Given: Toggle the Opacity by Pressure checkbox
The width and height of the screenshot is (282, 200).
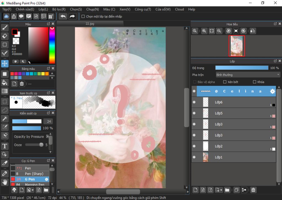Looking at the screenshot, I should 47,136.
